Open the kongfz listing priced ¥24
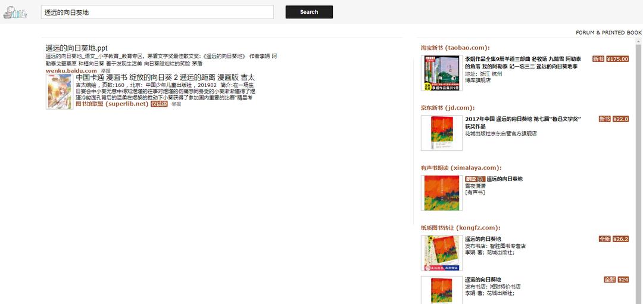Screen dimensions: 643x304 [483, 280]
